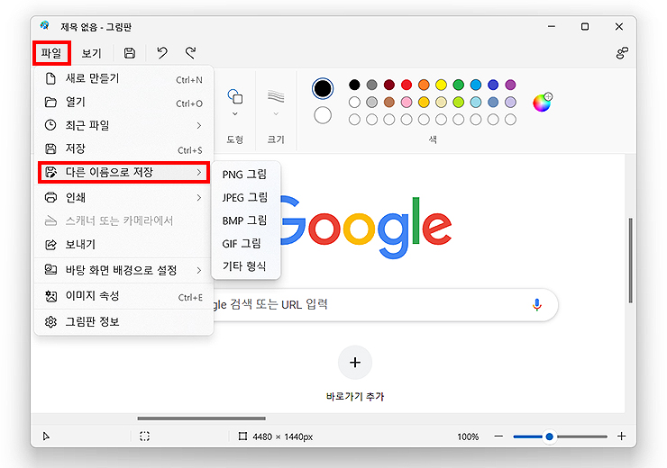Click the Paint app icon in title bar
This screenshot has height=468, width=667.
[45, 26]
